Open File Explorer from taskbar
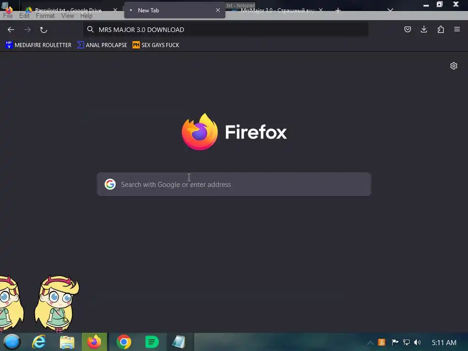This screenshot has height=351, width=468. (x=67, y=342)
